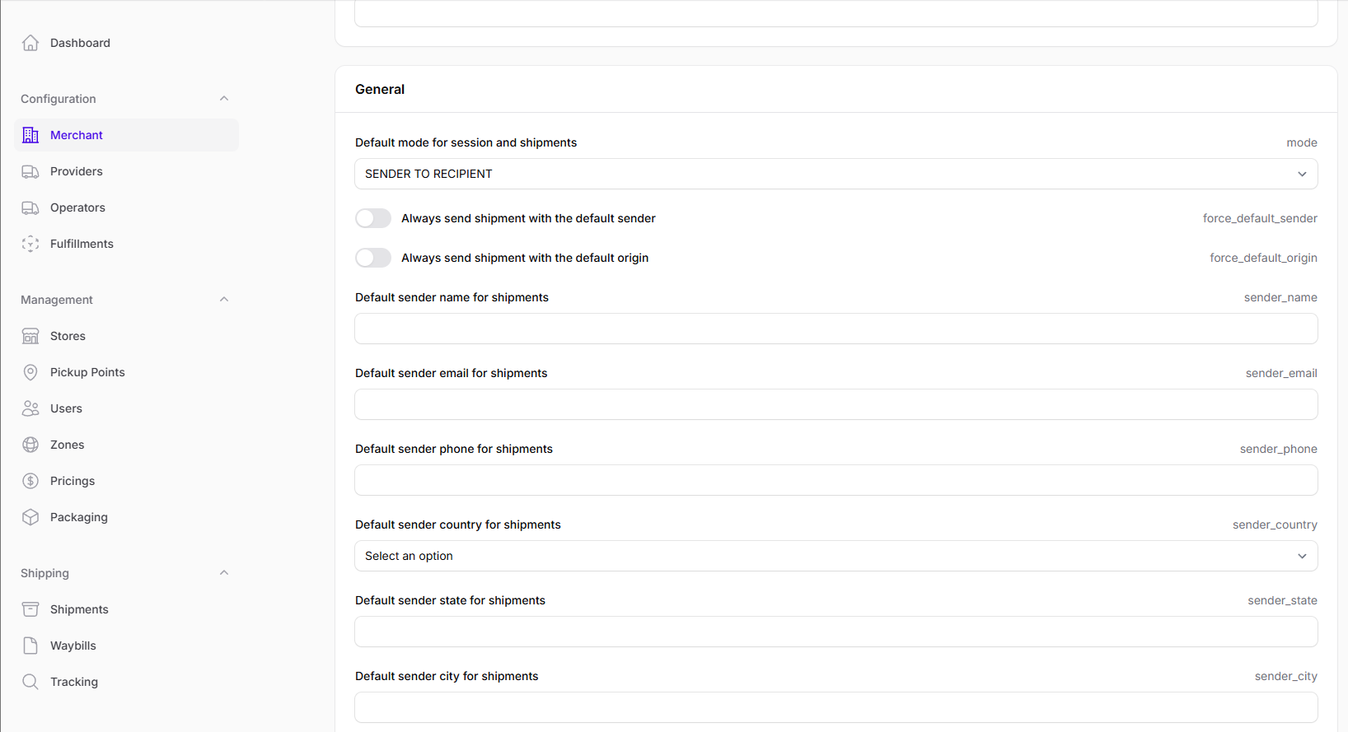Click the Pickup Points pin icon

tap(30, 372)
